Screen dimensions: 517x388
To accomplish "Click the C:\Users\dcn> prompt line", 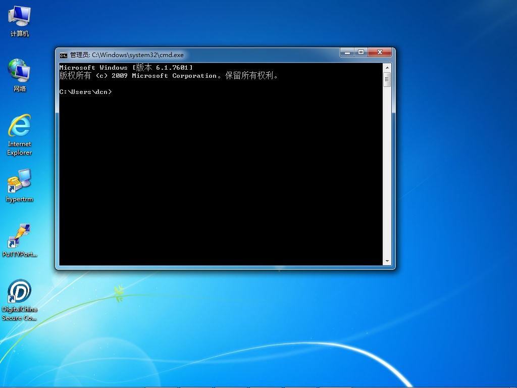I will 86,92.
